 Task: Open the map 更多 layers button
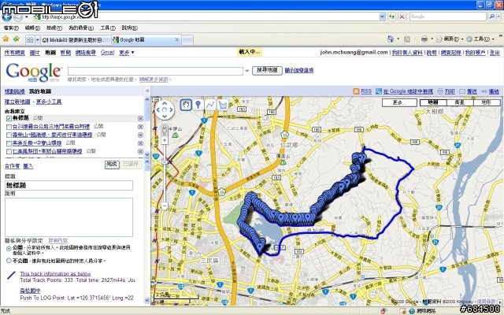coord(399,102)
